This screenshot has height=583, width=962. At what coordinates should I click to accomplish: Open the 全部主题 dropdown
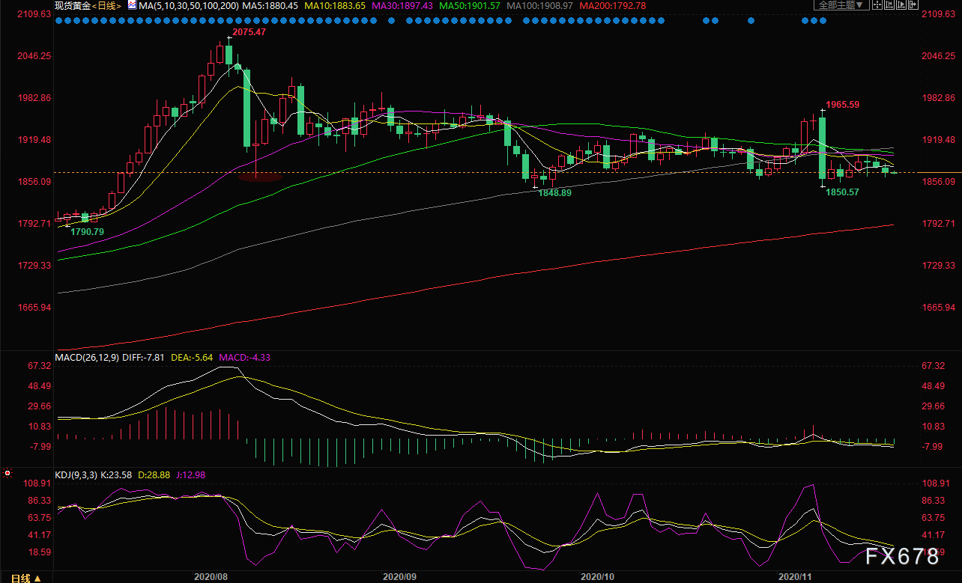click(x=839, y=4)
